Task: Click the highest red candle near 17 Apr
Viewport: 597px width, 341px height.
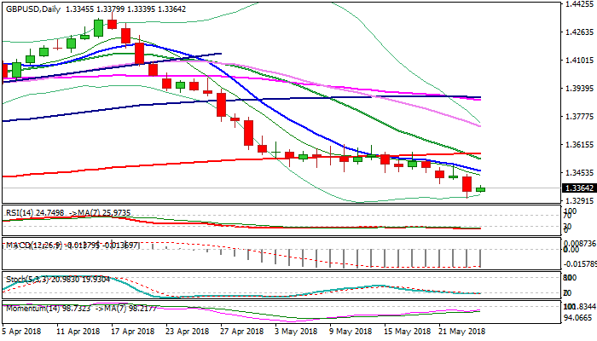Action: [112, 24]
